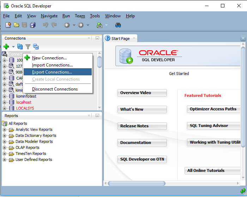Click SQL Developer on OTN button
The height and width of the screenshot is (197, 247).
coord(142,159)
